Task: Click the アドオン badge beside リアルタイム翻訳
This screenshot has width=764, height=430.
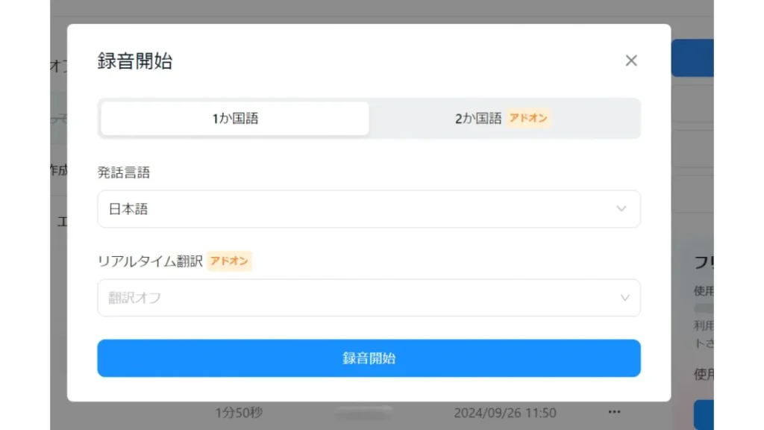Action: 229,261
